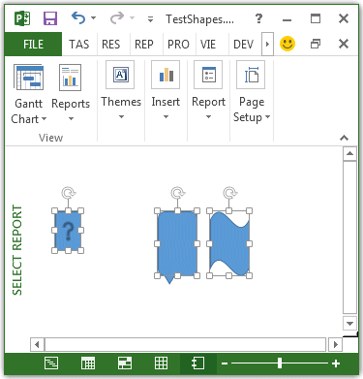Image resolution: width=363 pixels, height=379 pixels.
Task: Click the Project application icon in title bar
Action: pos(22,18)
